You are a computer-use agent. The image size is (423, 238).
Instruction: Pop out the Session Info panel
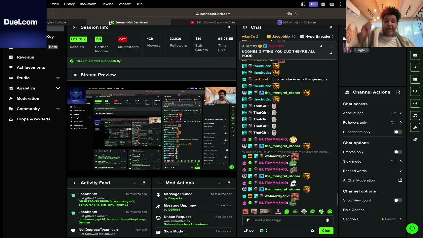click(228, 27)
